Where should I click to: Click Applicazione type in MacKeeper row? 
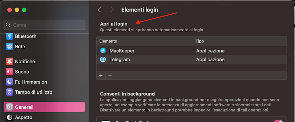210,51
